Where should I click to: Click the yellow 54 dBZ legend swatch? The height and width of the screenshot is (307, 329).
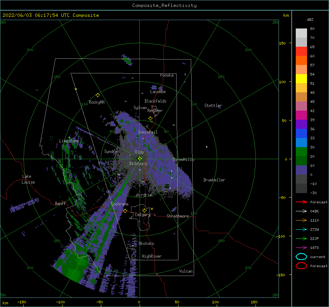point(301,78)
